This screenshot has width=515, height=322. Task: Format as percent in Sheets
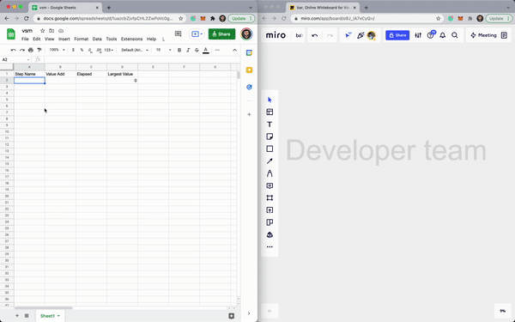tap(82, 50)
